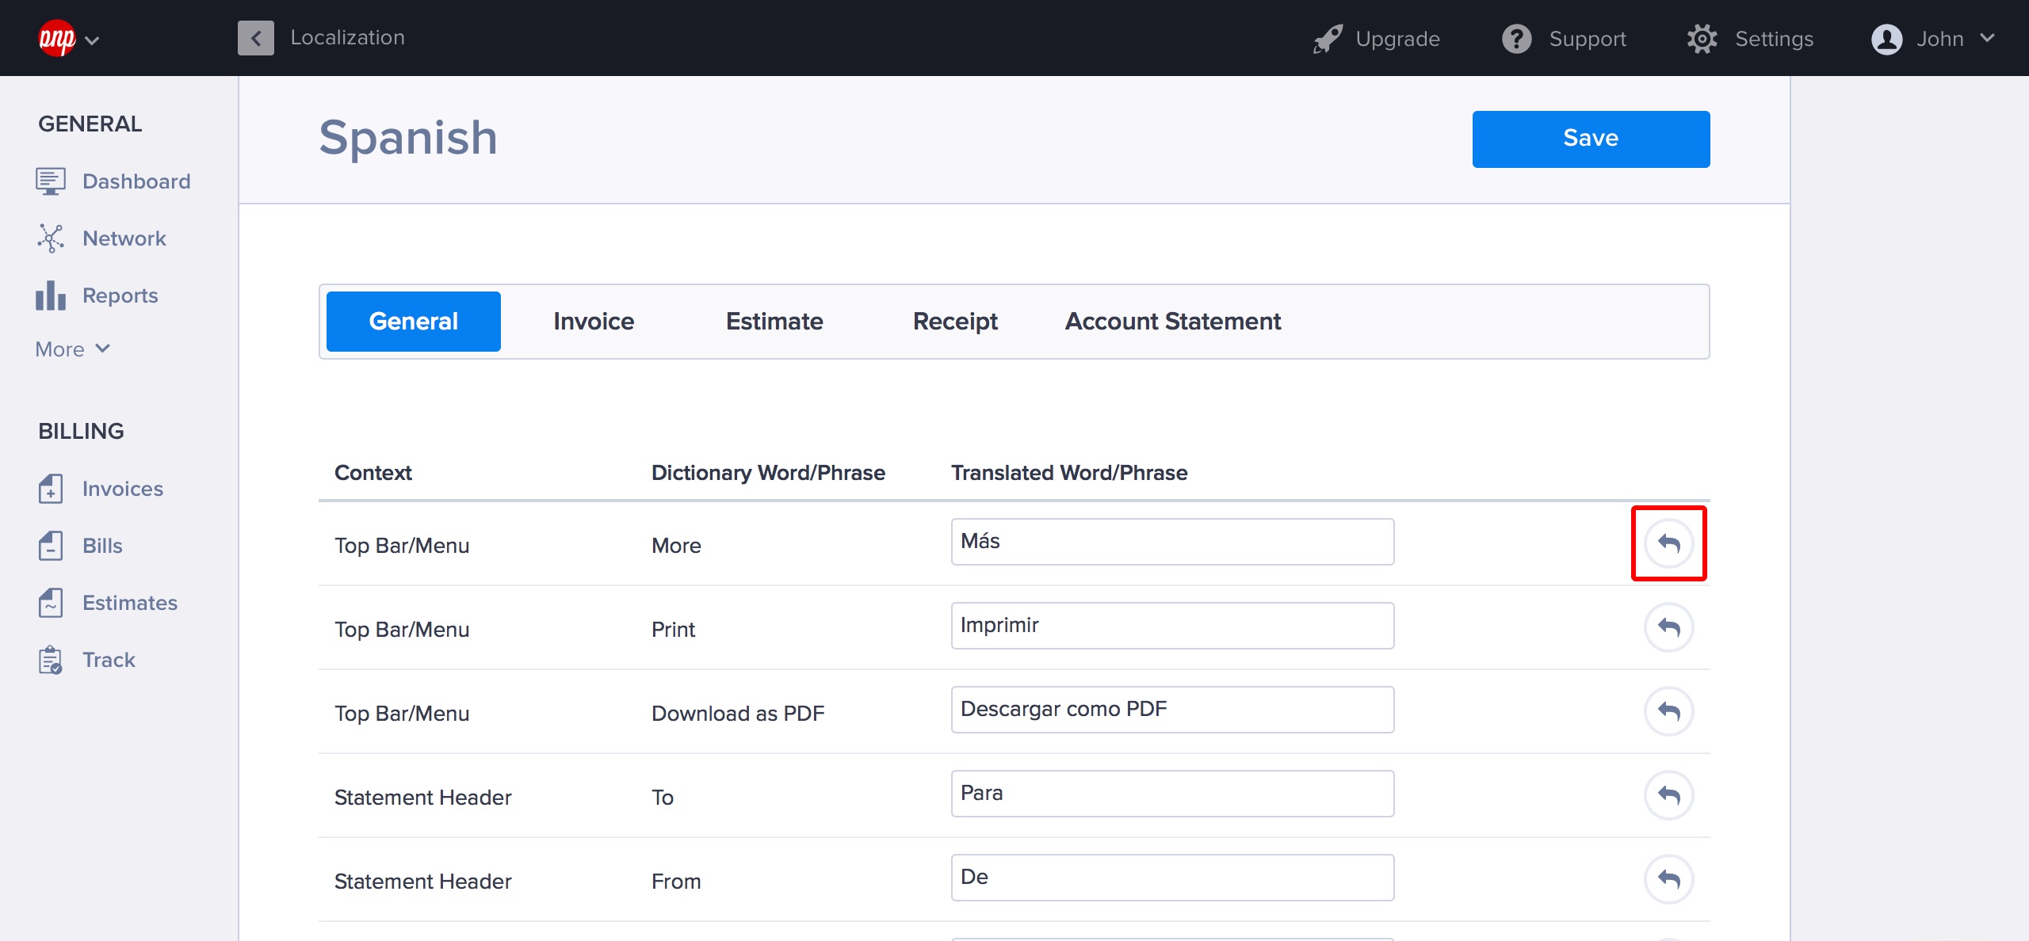Image resolution: width=2029 pixels, height=941 pixels.
Task: Revert the Descargar como PDF translation
Action: (1668, 711)
